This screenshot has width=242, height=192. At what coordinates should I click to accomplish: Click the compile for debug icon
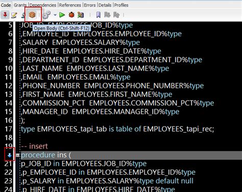click(x=81, y=15)
